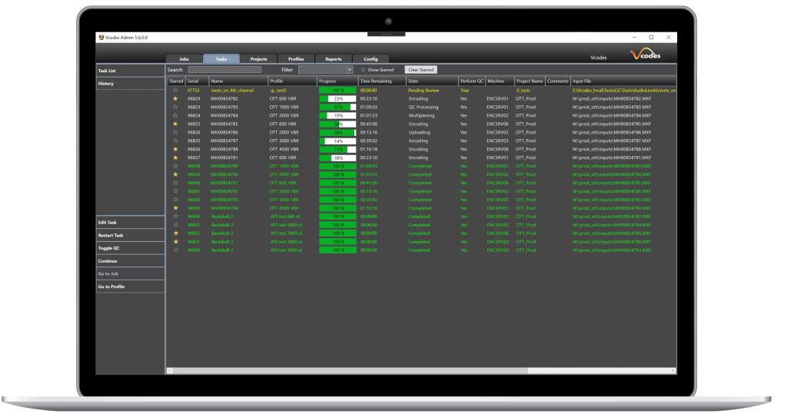787x417 pixels.
Task: Click progress bar showing 23%
Action: [x=338, y=99]
